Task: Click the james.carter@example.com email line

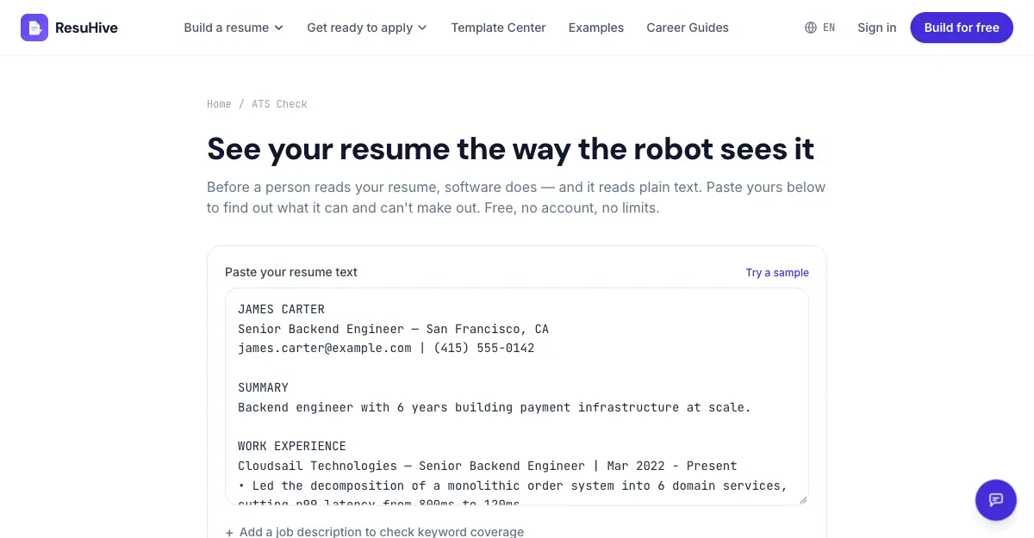Action: pyautogui.click(x=386, y=349)
